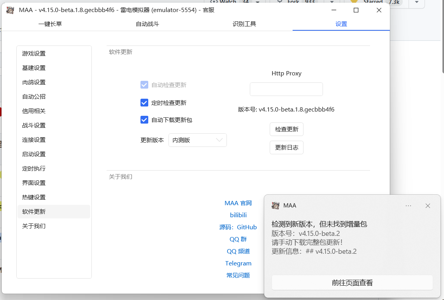Go to 基建设置 in the sidebar
Screen dimensions: 444x300
coord(54,68)
